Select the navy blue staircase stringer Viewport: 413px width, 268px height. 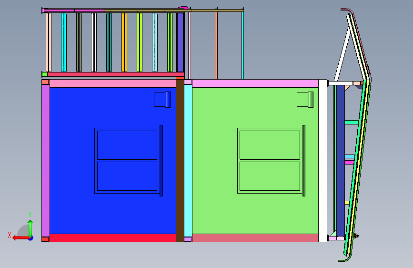(x=340, y=160)
